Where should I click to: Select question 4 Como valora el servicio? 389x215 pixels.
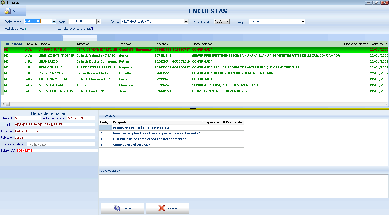tap(131, 145)
